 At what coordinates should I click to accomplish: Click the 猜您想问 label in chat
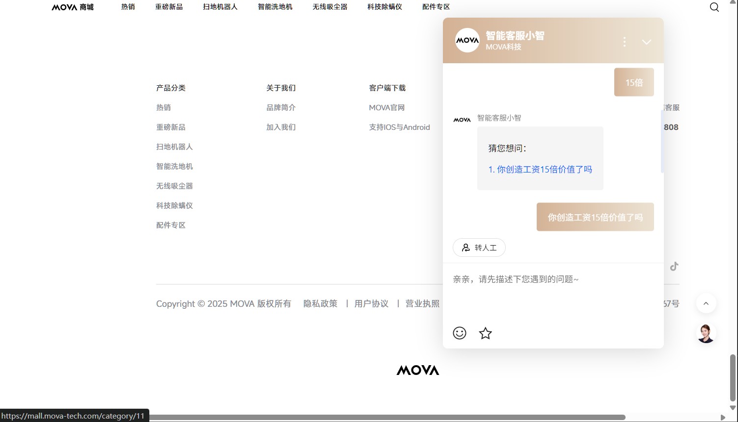coord(507,148)
